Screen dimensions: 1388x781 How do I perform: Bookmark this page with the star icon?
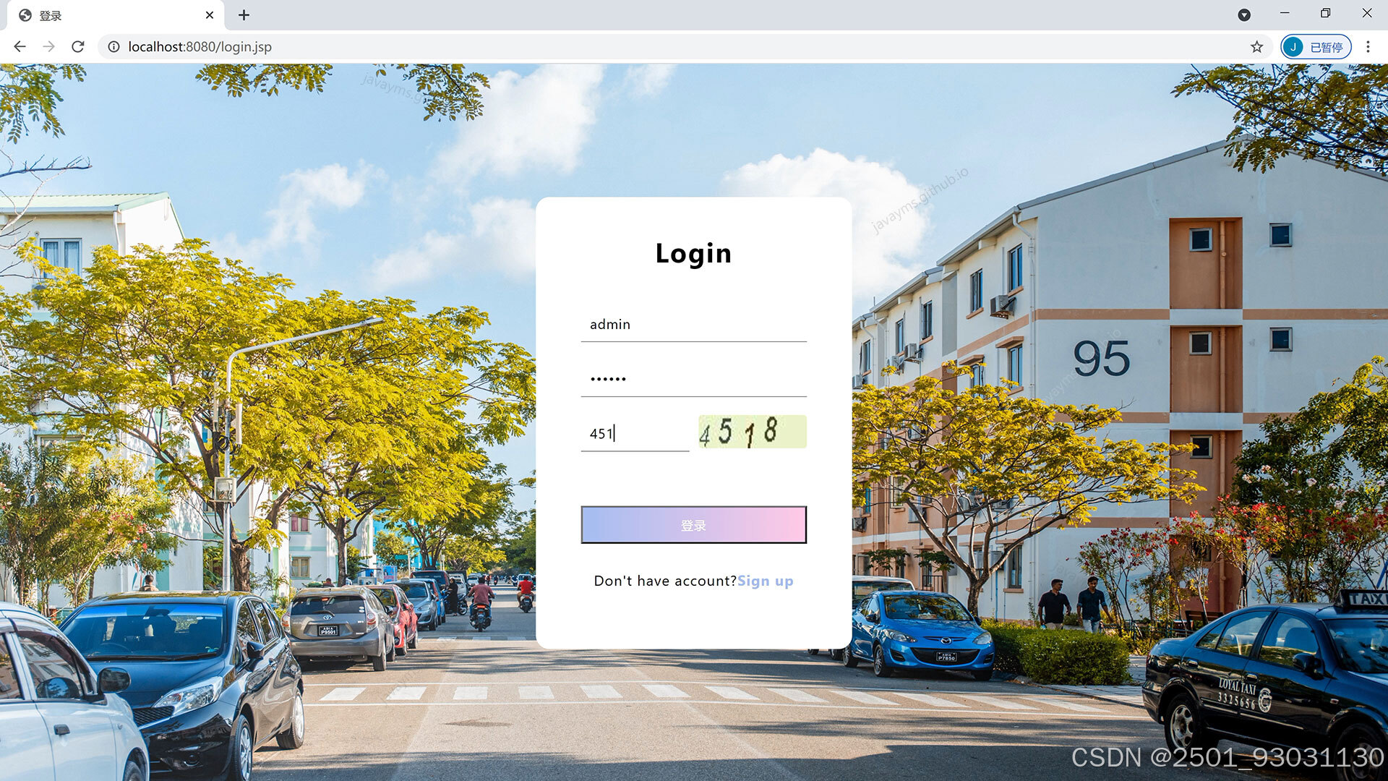pos(1257,47)
